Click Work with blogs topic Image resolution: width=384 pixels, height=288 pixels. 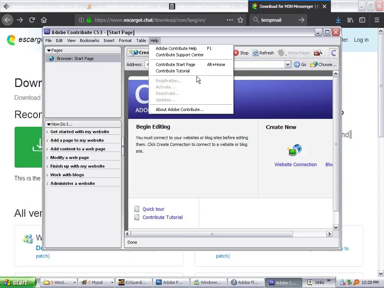[x=67, y=175]
